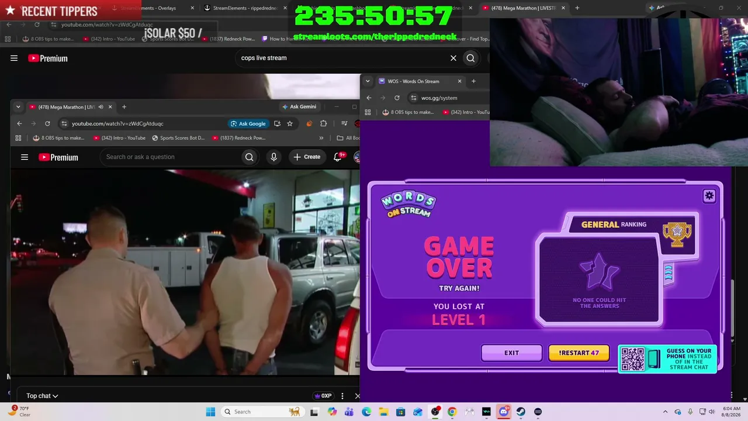Open the All Bookmarks folder
The image size is (748, 421).
pyautogui.click(x=348, y=138)
